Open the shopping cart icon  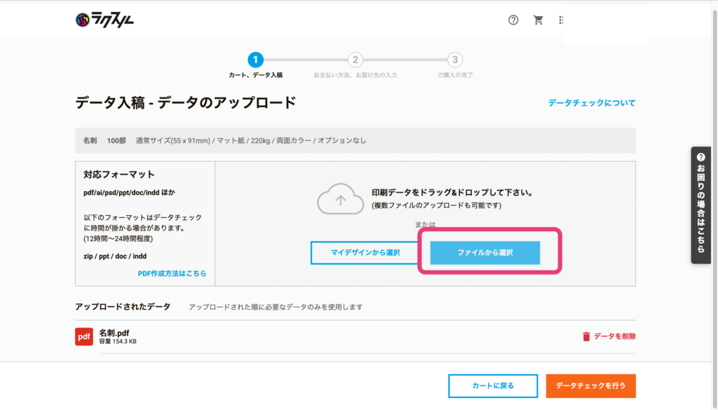click(538, 20)
